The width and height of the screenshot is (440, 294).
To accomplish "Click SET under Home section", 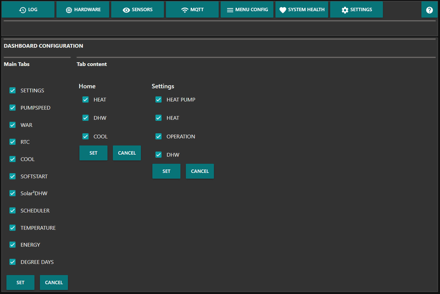I will 94,153.
